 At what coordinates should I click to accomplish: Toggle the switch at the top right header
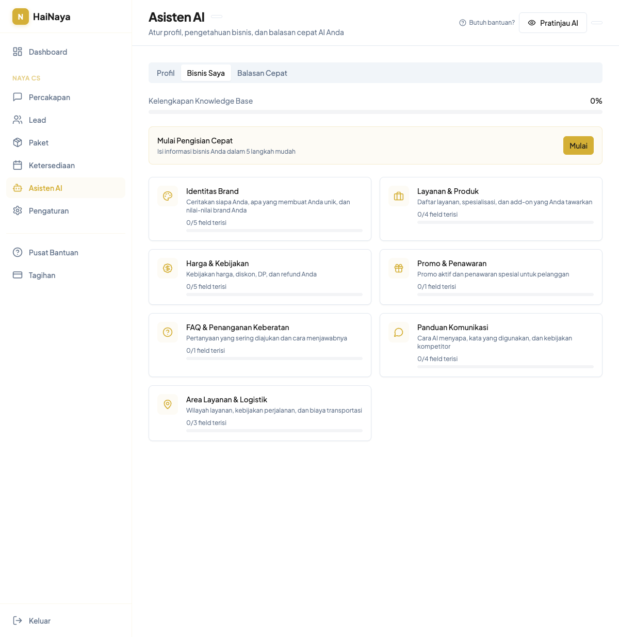[x=597, y=23]
